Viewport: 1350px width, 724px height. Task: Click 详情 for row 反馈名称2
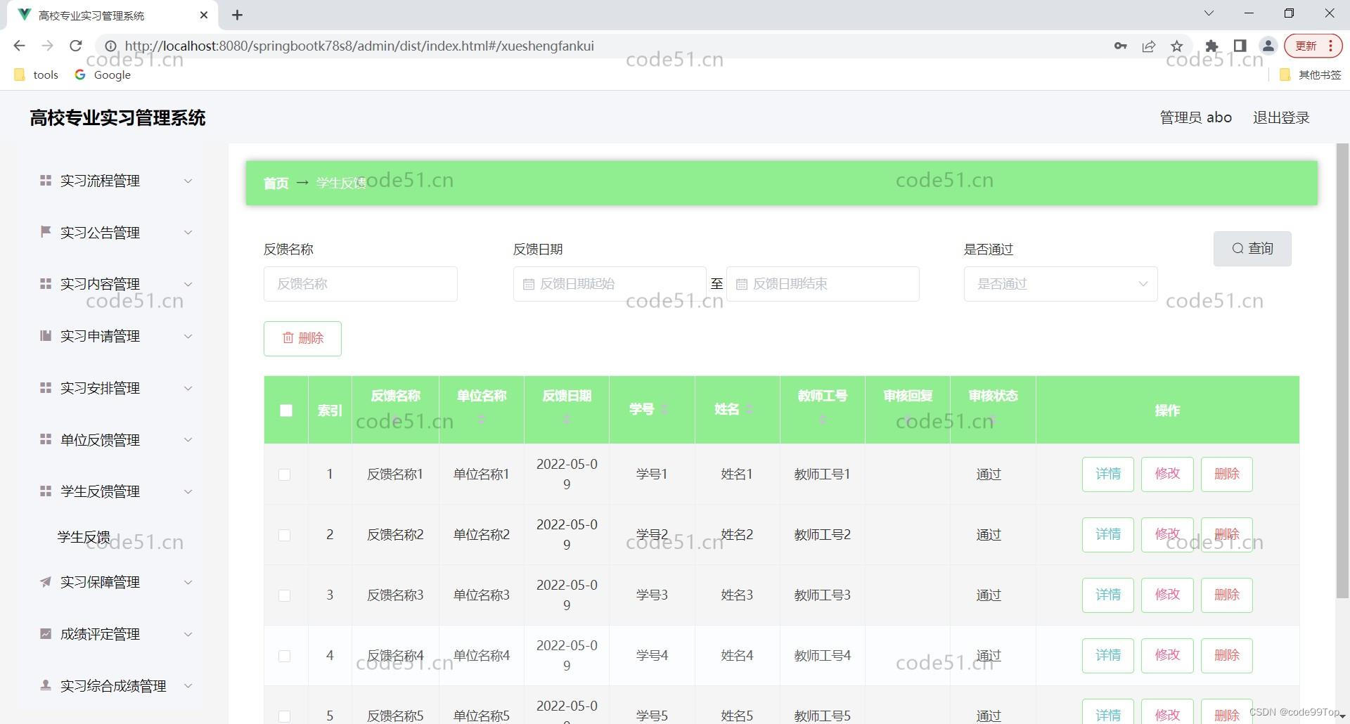click(x=1107, y=534)
